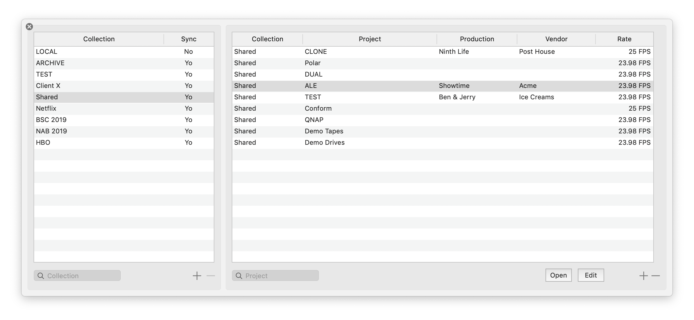This screenshot has height=320, width=694.
Task: Click the 25 FPS rate for Conform
Action: click(640, 109)
